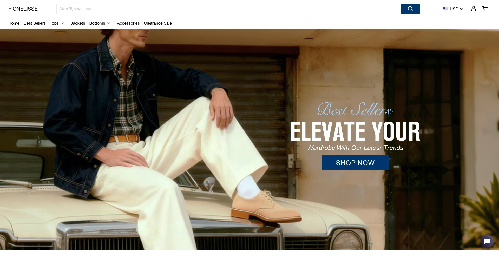499x258 pixels.
Task: Expand the Bottoms menu chevron
Action: pos(109,23)
